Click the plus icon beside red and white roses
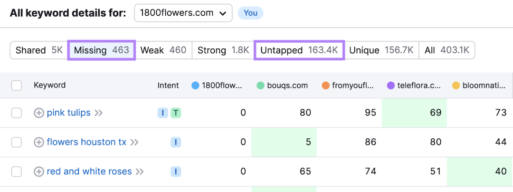Viewport: 513px width, 192px height. click(x=38, y=172)
